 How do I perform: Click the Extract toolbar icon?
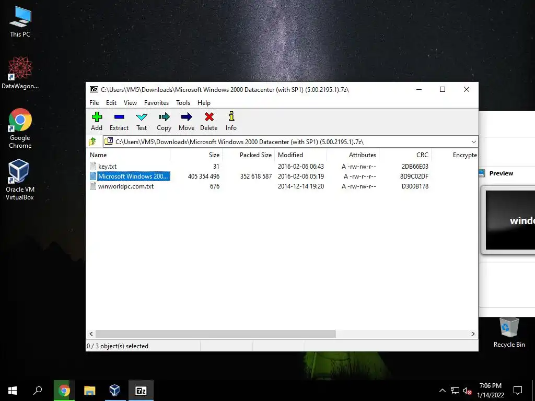point(119,117)
